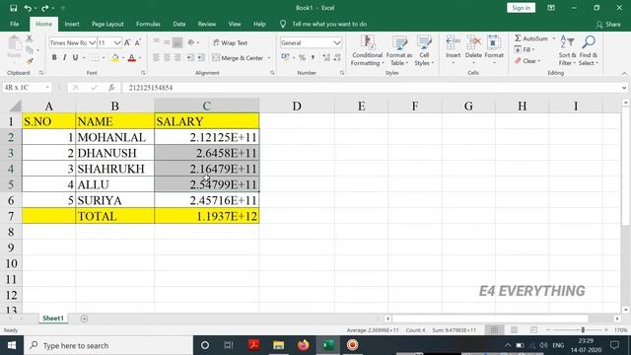Click in the Tell me search box

point(329,24)
